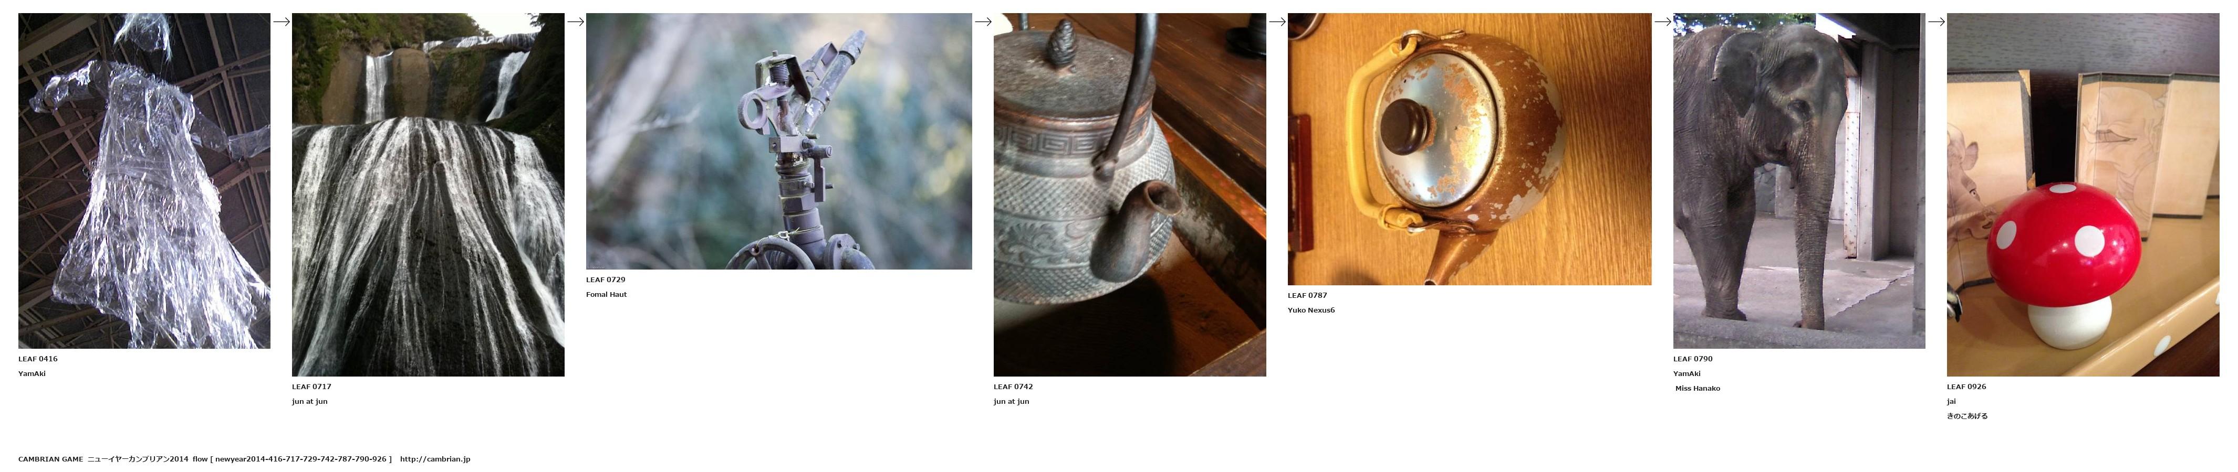Click the Yuko Nexus6 author name
This screenshot has width=2238, height=472.
[x=1311, y=310]
